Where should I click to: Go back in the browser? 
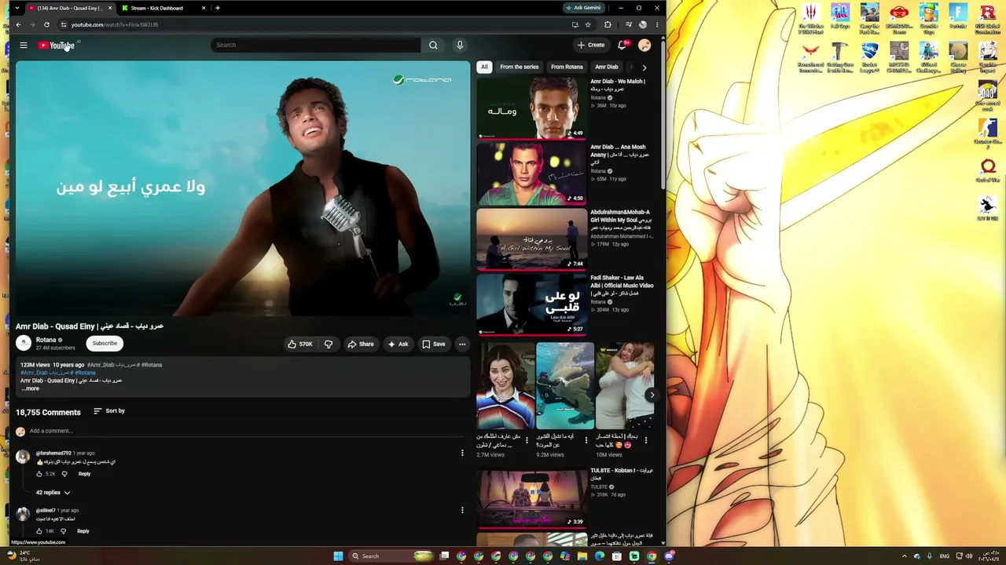pyautogui.click(x=18, y=24)
